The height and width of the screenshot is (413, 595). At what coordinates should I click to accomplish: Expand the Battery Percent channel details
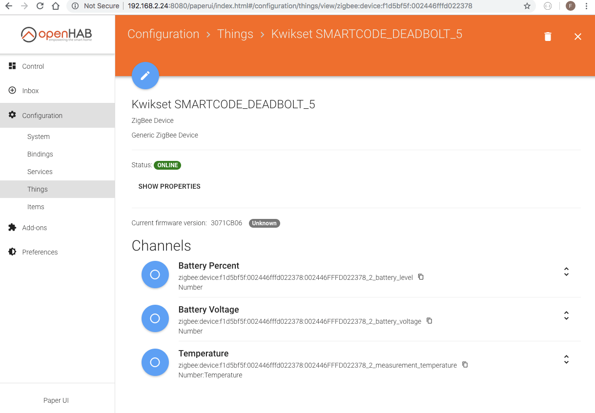pos(566,272)
